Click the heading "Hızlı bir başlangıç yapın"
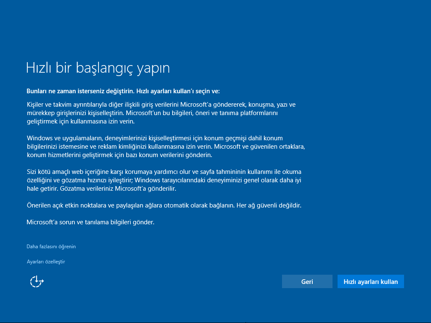 click(98, 68)
